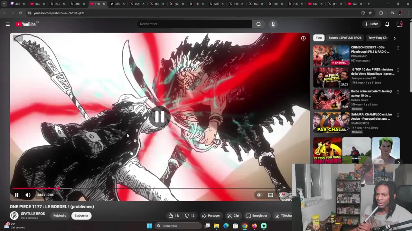Go back in browser history
412x231 pixels.
[5, 13]
